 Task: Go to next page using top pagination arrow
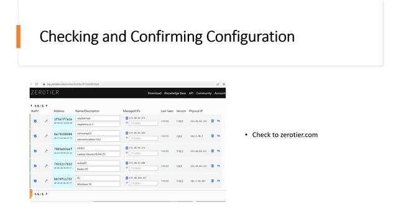47,106
